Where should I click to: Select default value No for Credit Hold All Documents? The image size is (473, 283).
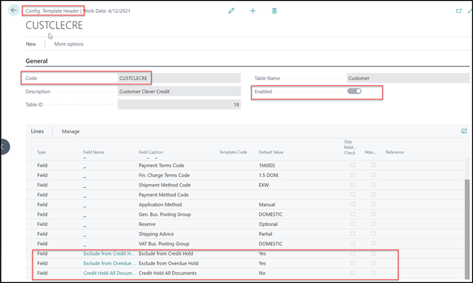click(x=262, y=273)
